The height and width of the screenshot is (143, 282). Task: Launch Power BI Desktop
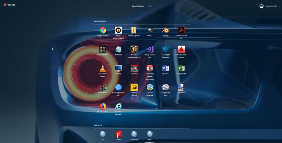134,87
